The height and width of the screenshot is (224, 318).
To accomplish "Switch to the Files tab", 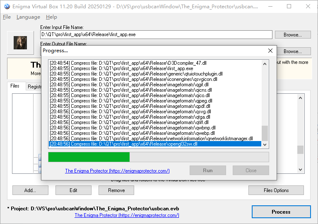I will click(x=15, y=86).
